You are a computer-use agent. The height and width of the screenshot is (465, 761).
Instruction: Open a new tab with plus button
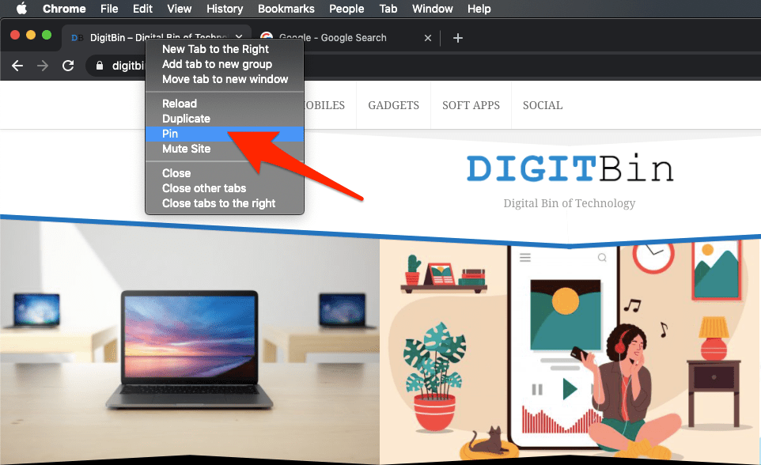click(x=458, y=38)
